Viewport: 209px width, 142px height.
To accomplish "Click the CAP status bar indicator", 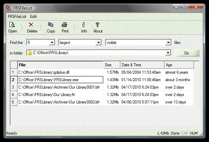I will (x=185, y=133).
